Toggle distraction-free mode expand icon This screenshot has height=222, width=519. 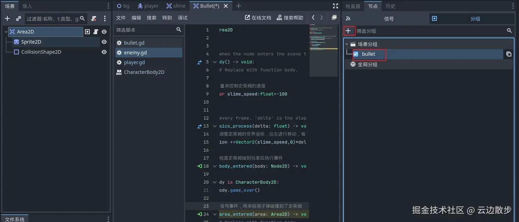[x=336, y=6]
